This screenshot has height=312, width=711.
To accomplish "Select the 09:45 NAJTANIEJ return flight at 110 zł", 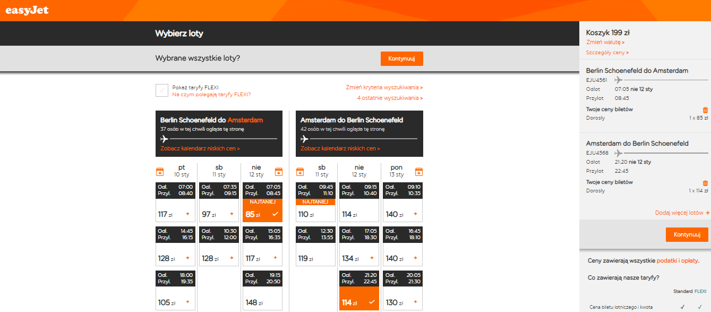I will click(315, 203).
